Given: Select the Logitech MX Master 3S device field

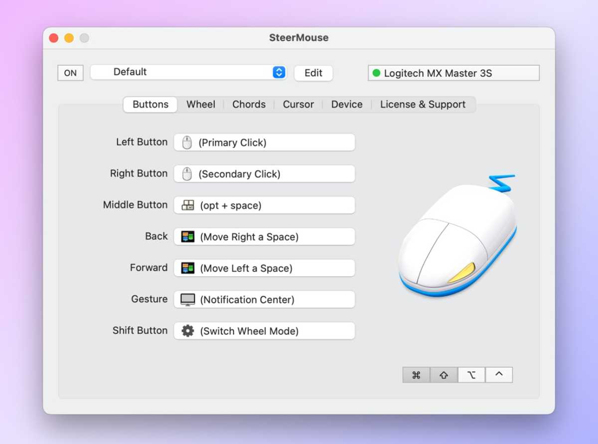Looking at the screenshot, I should (x=452, y=73).
